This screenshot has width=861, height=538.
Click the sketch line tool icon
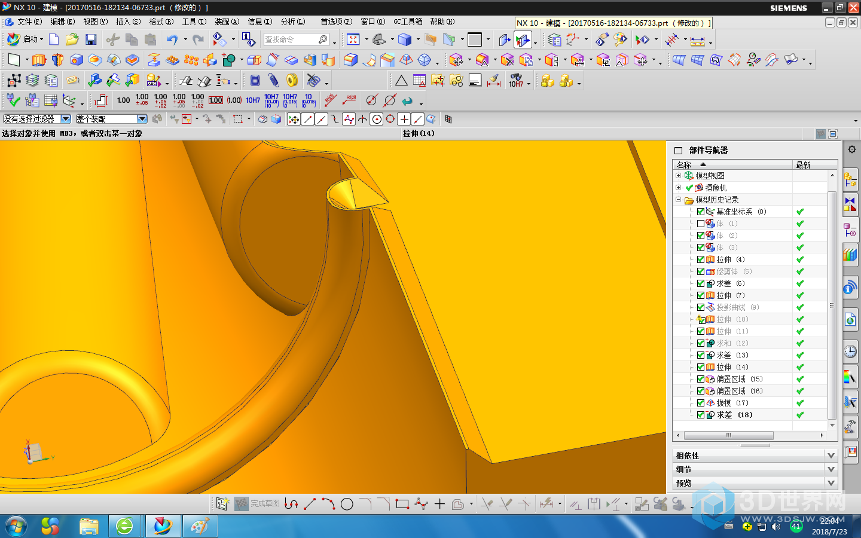pyautogui.click(x=310, y=504)
